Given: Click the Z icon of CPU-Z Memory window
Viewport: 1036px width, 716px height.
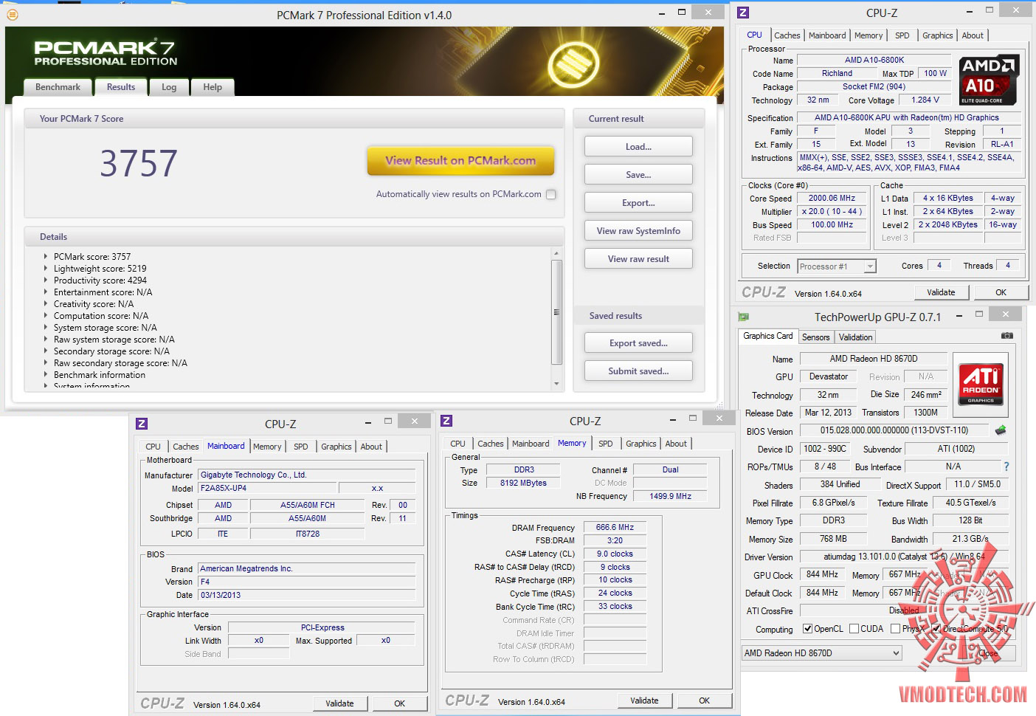Looking at the screenshot, I should (446, 421).
